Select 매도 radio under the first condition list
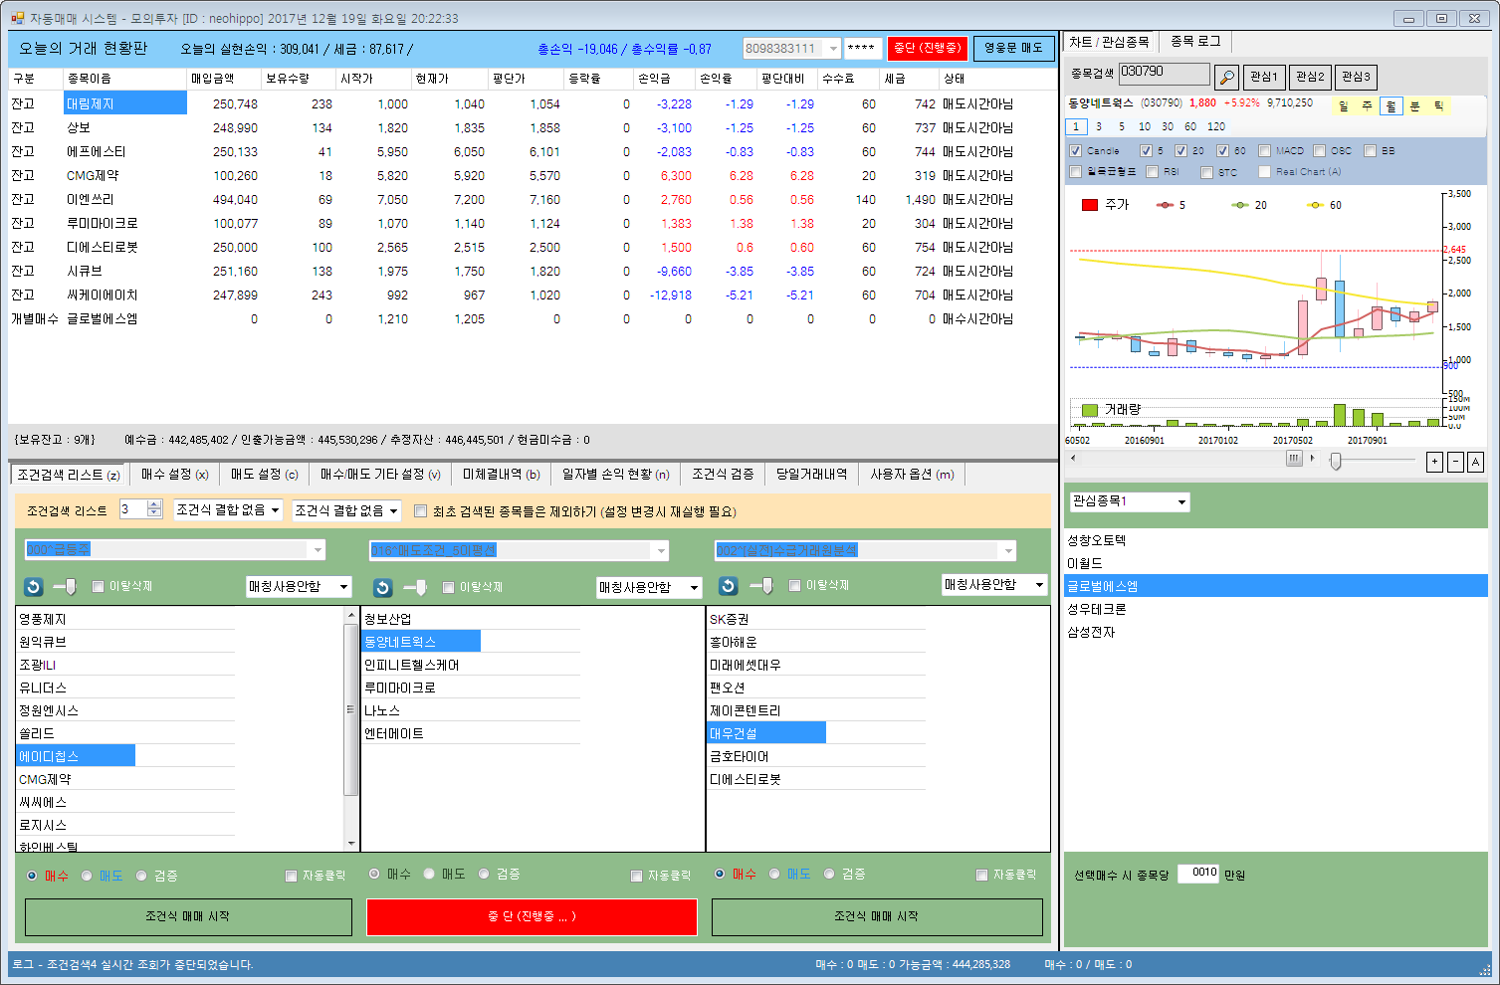Image resolution: width=1500 pixels, height=985 pixels. point(88,876)
